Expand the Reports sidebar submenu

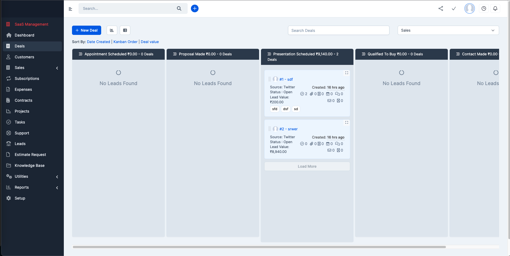[57, 188]
